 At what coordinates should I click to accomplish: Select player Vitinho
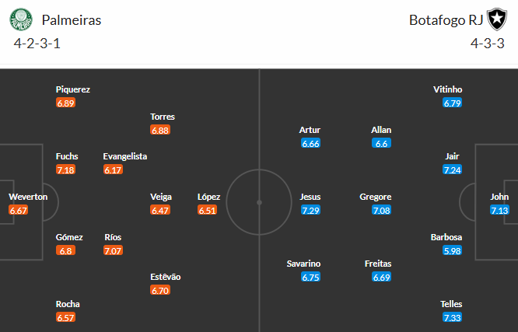tap(448, 89)
